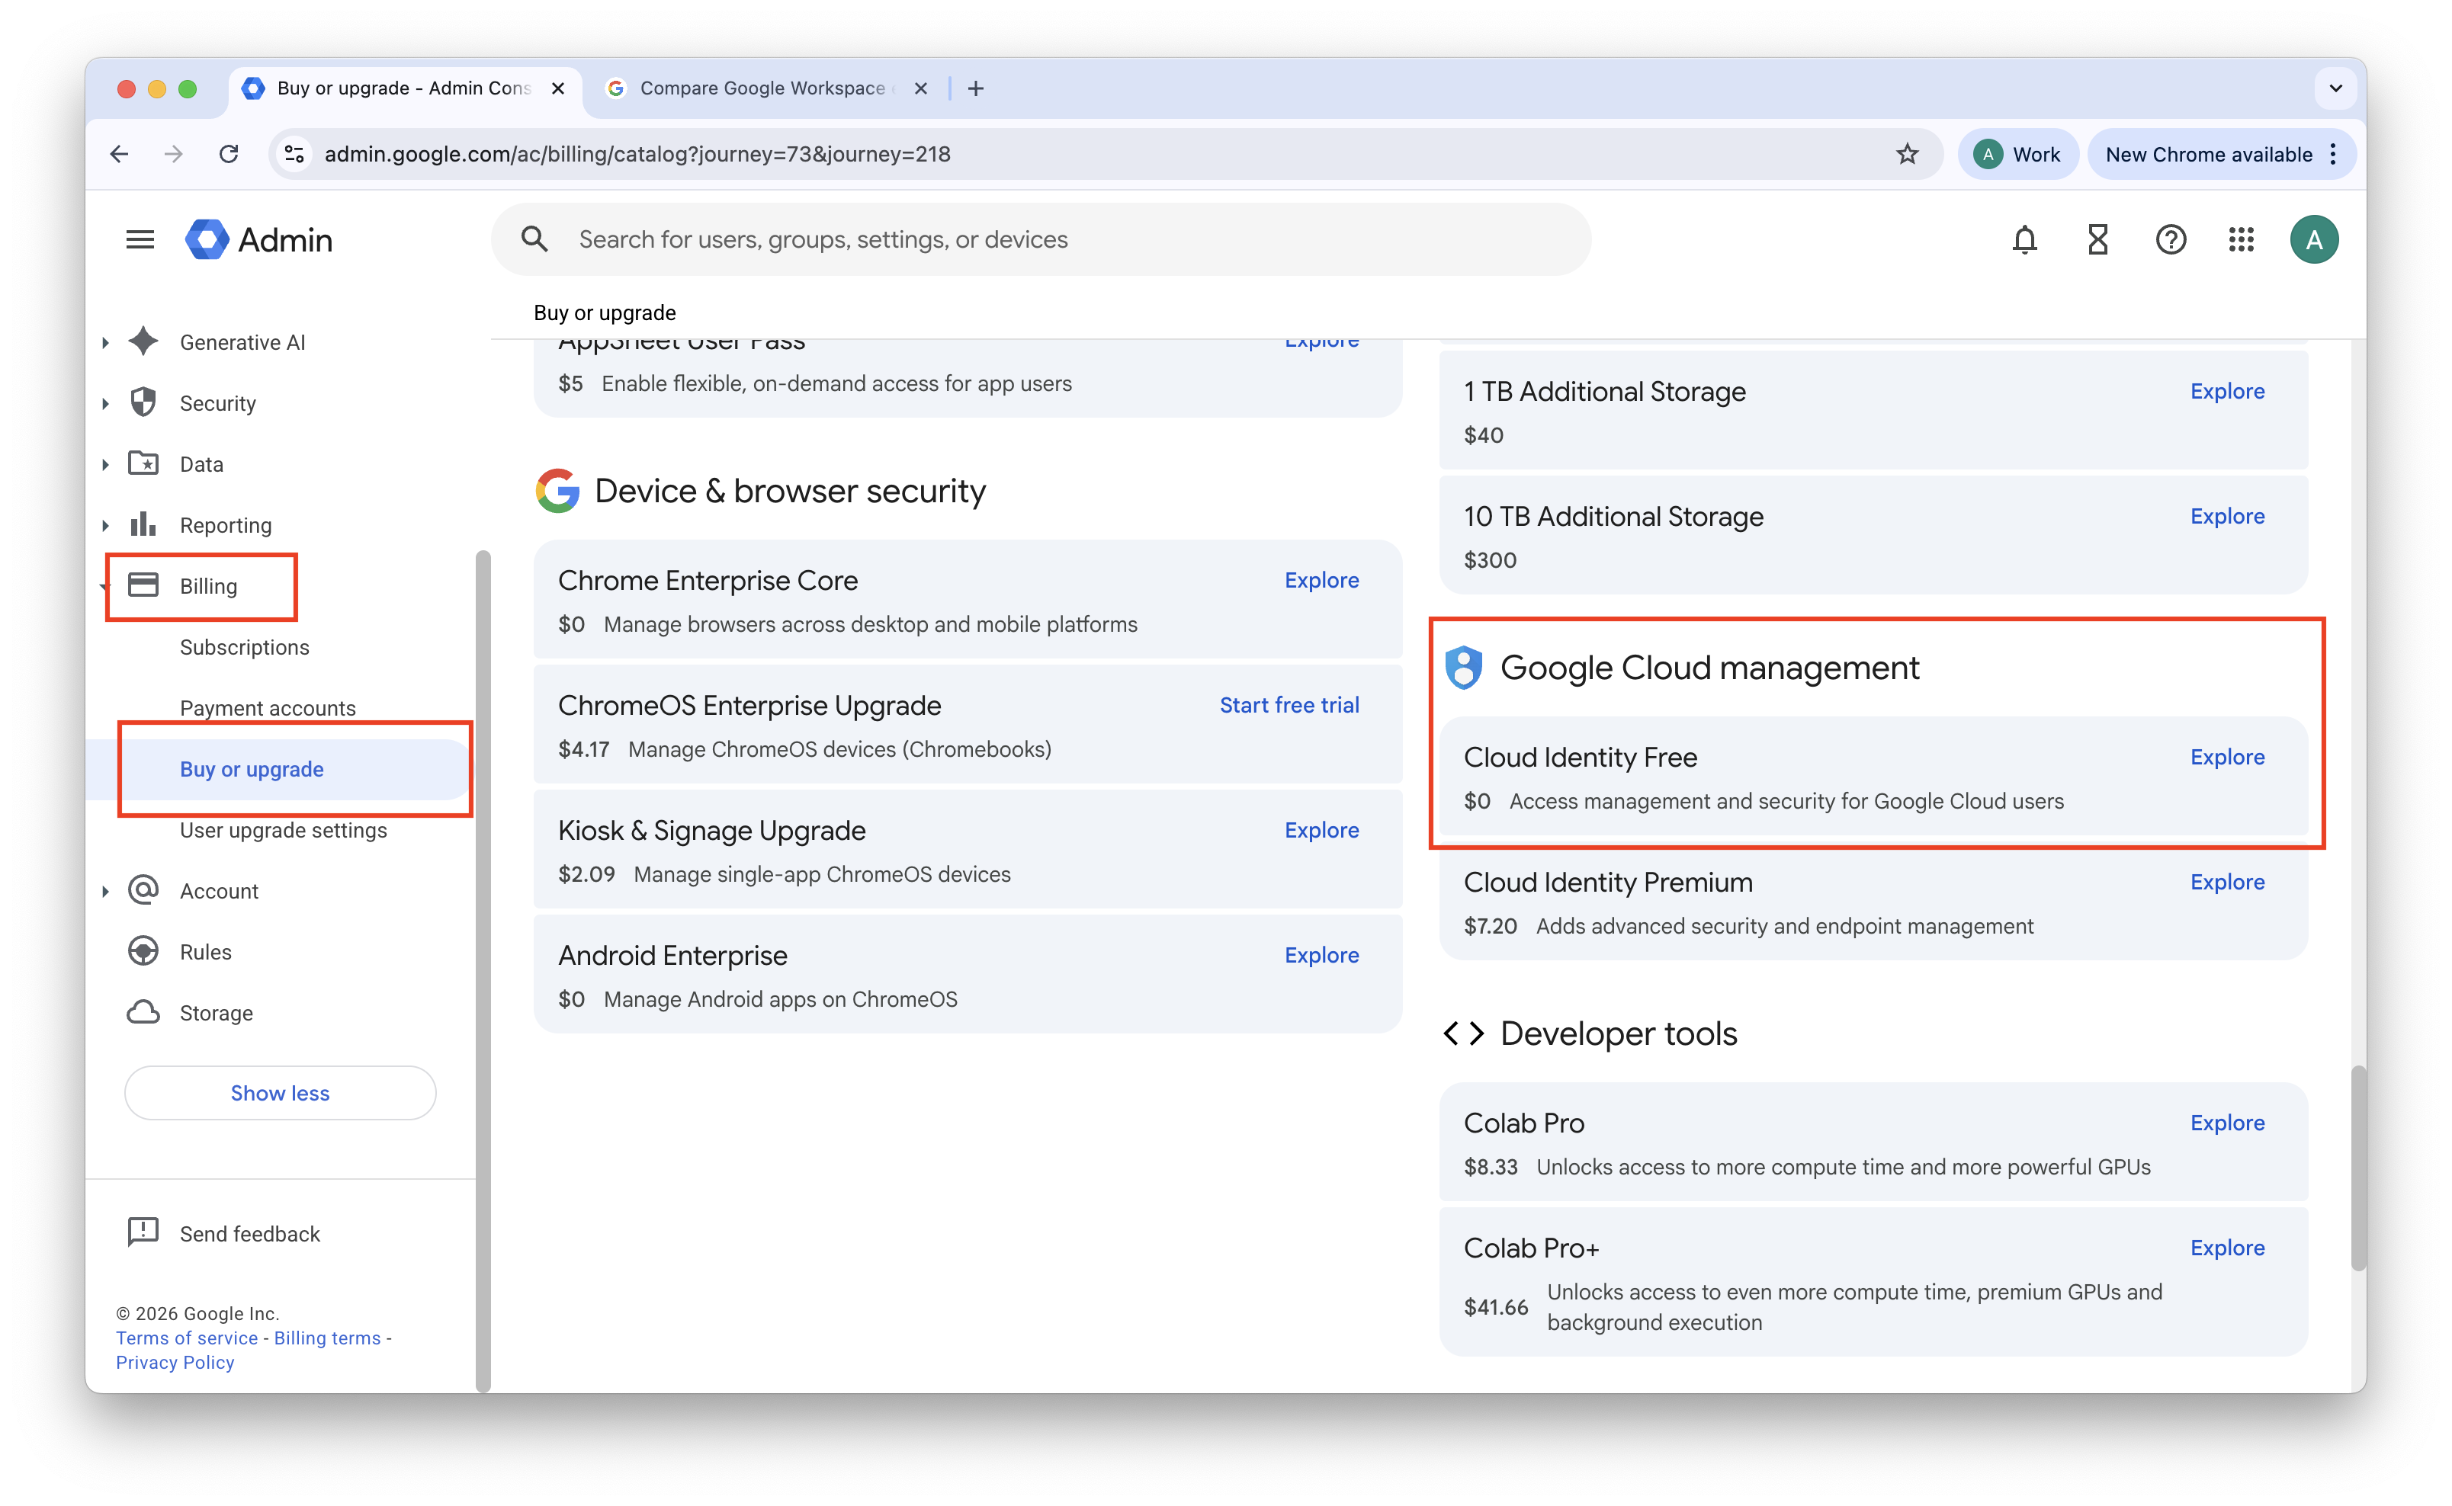
Task: Open the Subscriptions menu item
Action: click(x=244, y=646)
